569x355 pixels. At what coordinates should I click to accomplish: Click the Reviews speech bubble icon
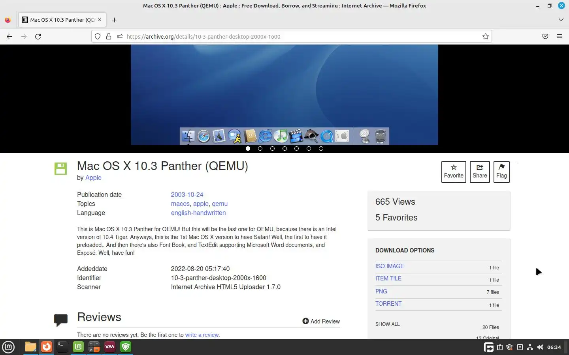(x=60, y=320)
